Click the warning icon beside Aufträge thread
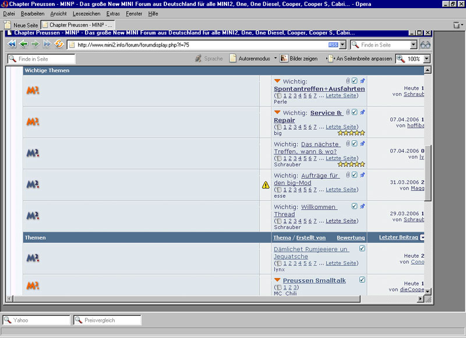Viewport: 466px width, 338px height. pyautogui.click(x=266, y=185)
